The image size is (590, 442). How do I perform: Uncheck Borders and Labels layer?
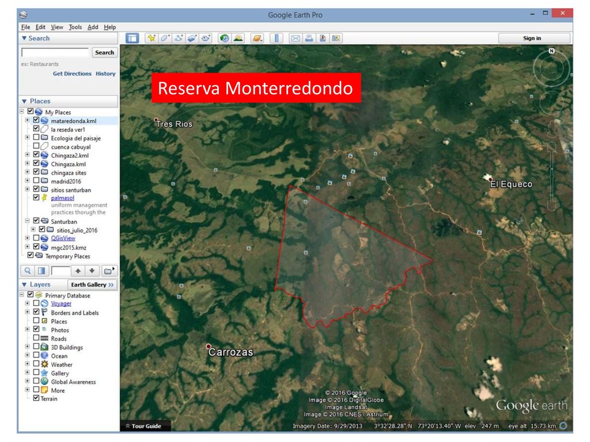[36, 312]
